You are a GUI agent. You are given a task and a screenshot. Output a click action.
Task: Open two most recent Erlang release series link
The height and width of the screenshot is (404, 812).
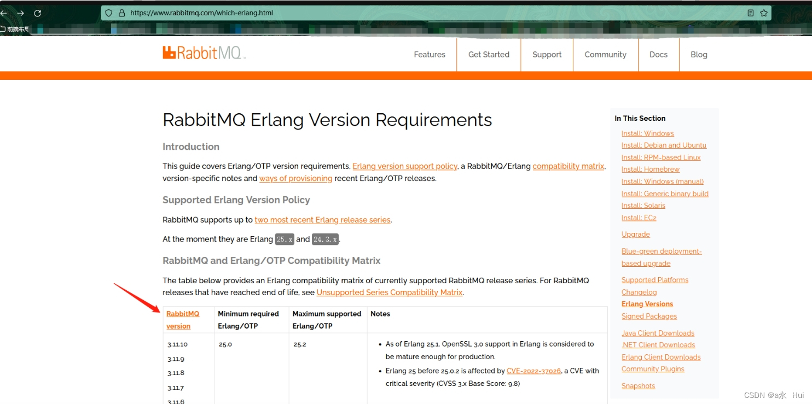[322, 220]
